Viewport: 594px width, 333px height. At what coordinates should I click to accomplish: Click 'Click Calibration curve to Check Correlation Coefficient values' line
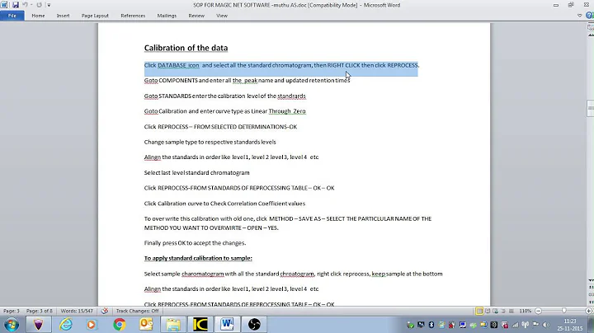click(224, 204)
